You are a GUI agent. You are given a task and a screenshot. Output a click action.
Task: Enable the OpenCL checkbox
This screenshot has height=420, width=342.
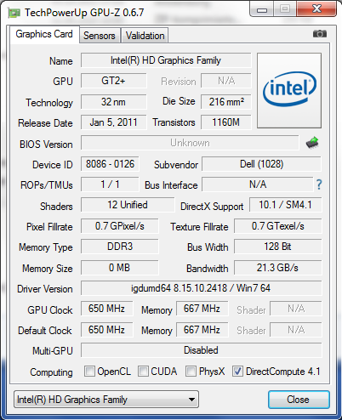coord(89,372)
